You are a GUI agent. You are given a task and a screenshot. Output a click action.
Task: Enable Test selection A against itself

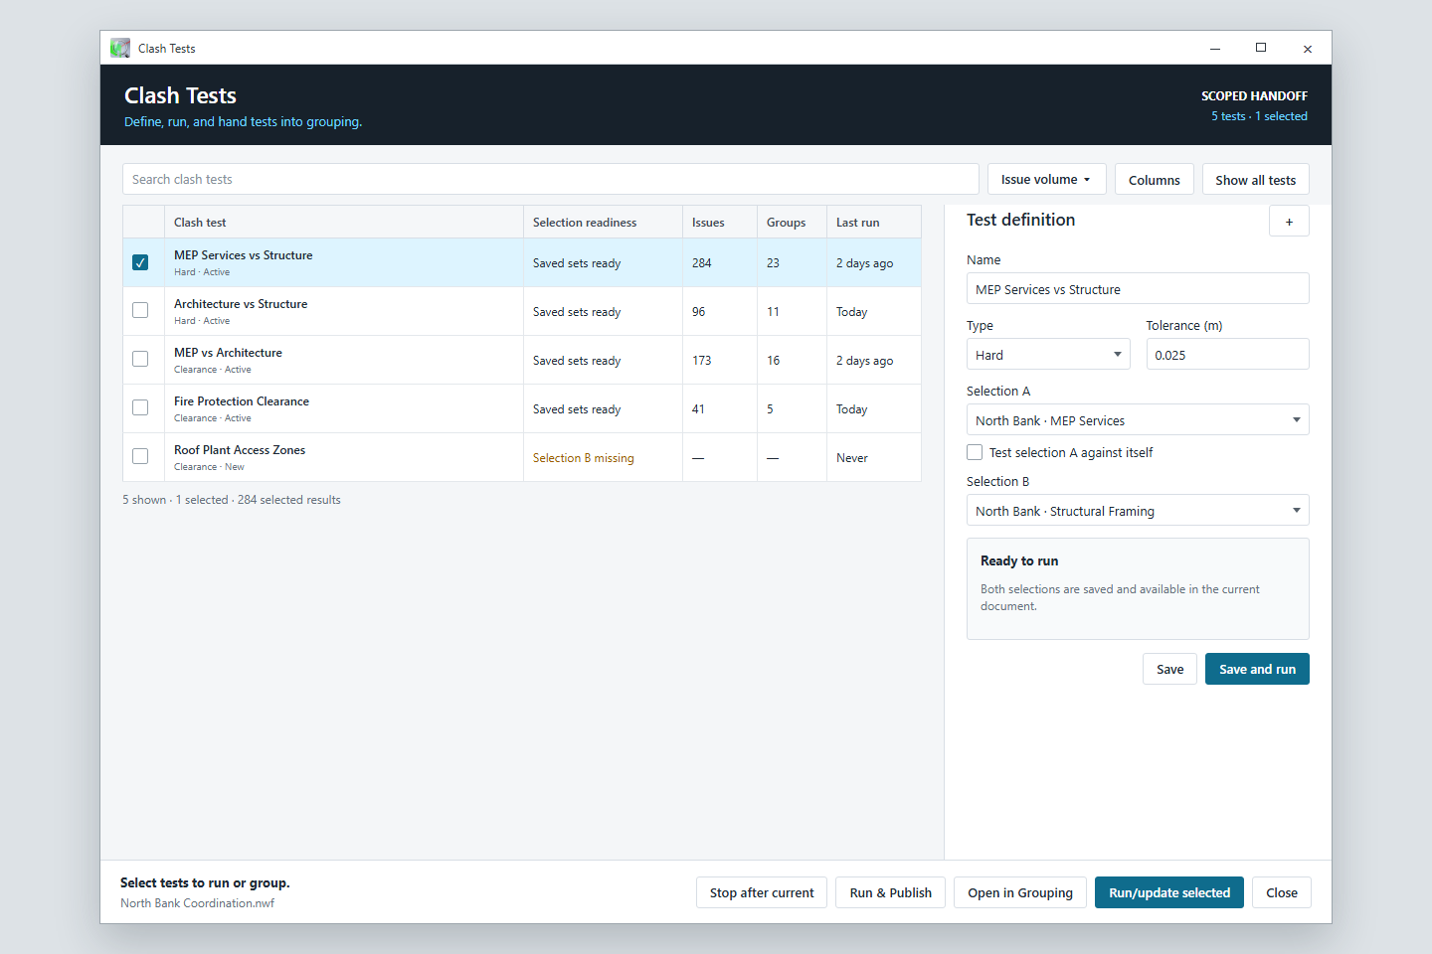[975, 452]
